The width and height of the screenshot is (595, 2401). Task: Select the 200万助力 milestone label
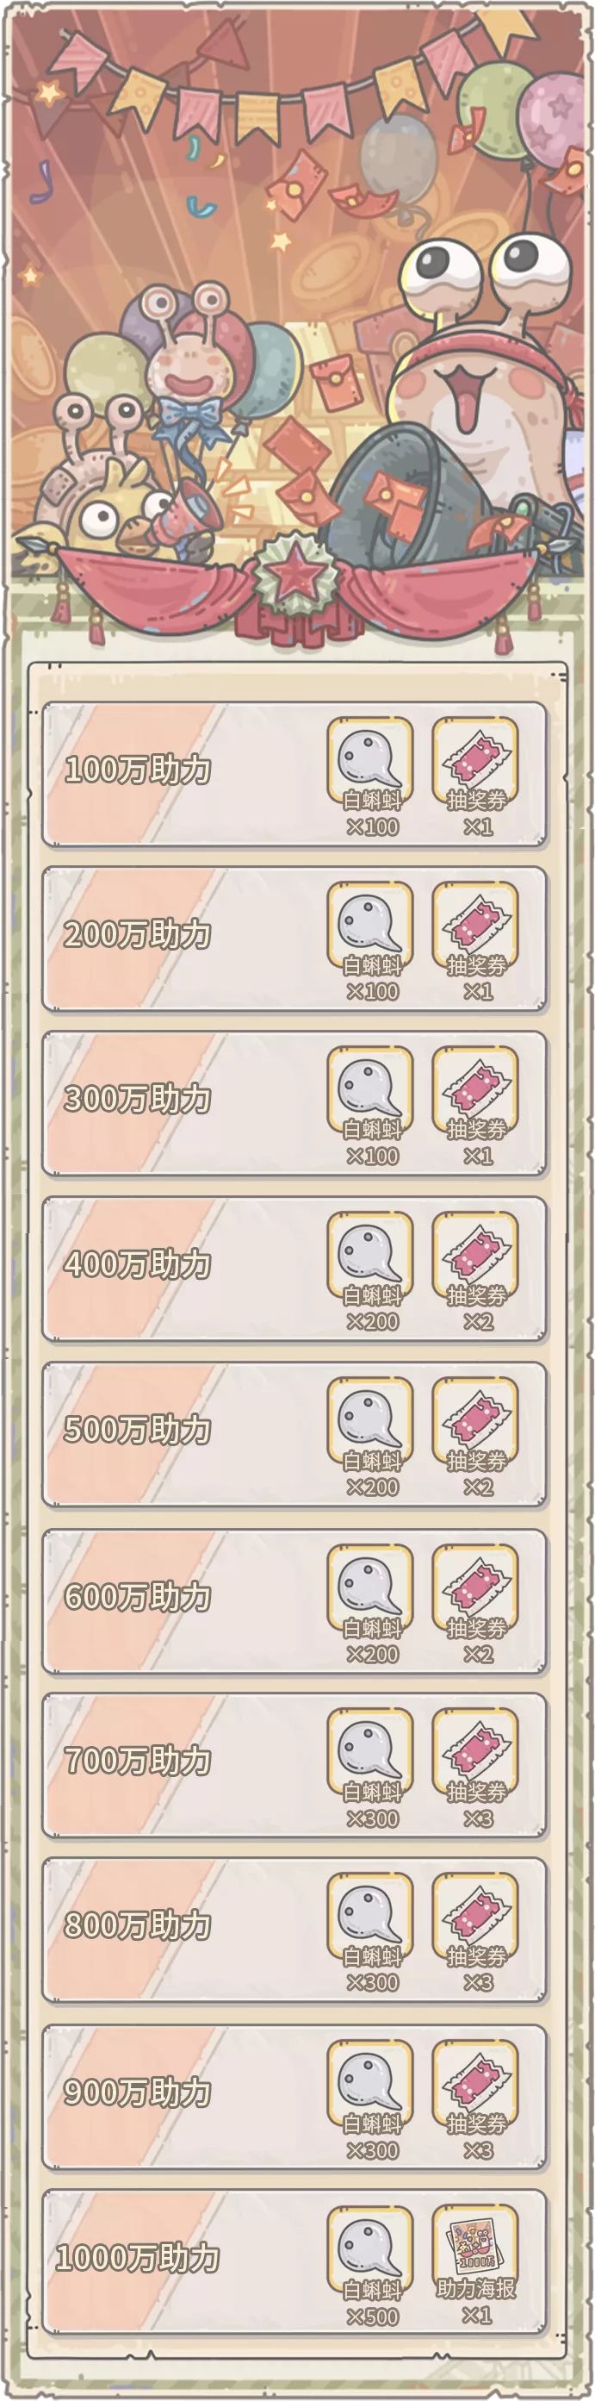pos(138,935)
